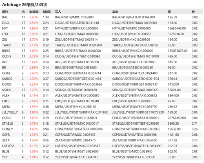Click the YZY coin name cell

pos(5,157)
